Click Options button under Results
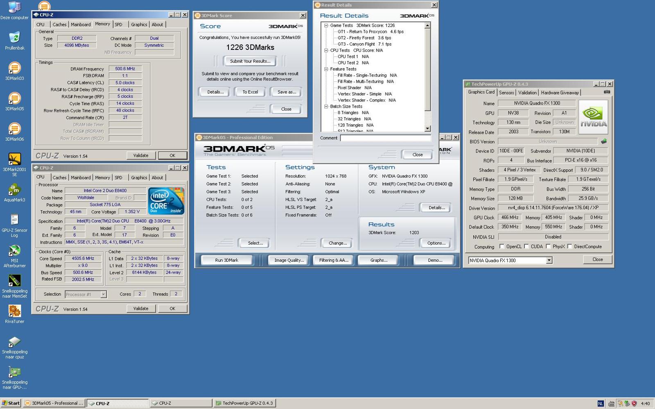The image size is (655, 409). coord(436,243)
